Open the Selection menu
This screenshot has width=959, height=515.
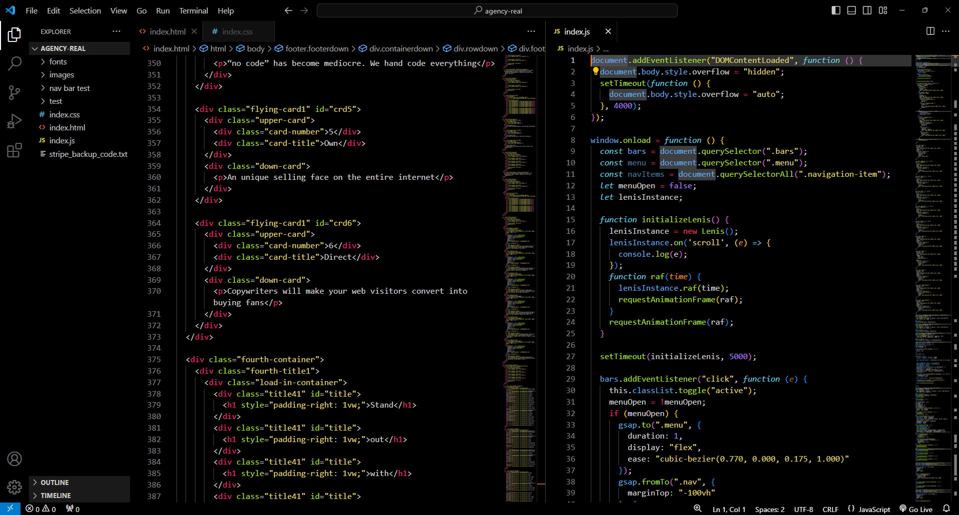(x=85, y=10)
